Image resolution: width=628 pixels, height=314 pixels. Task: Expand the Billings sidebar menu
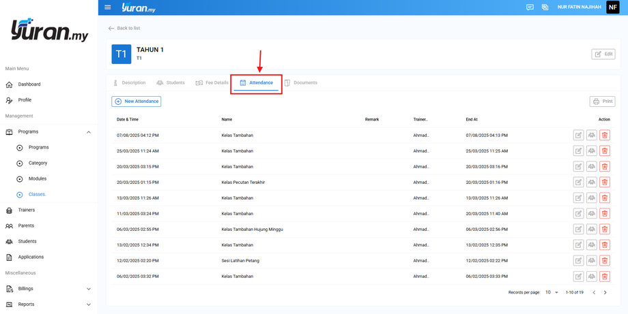pos(89,289)
